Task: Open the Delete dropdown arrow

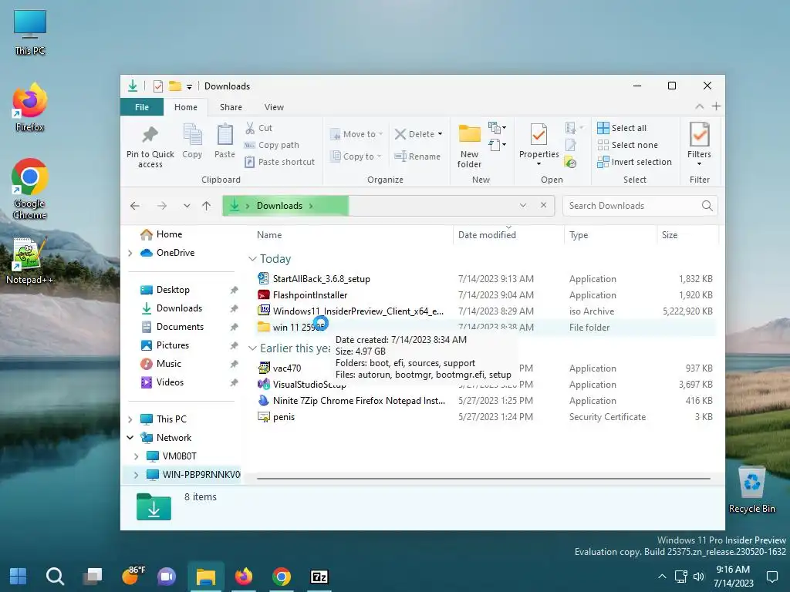Action: 440,134
